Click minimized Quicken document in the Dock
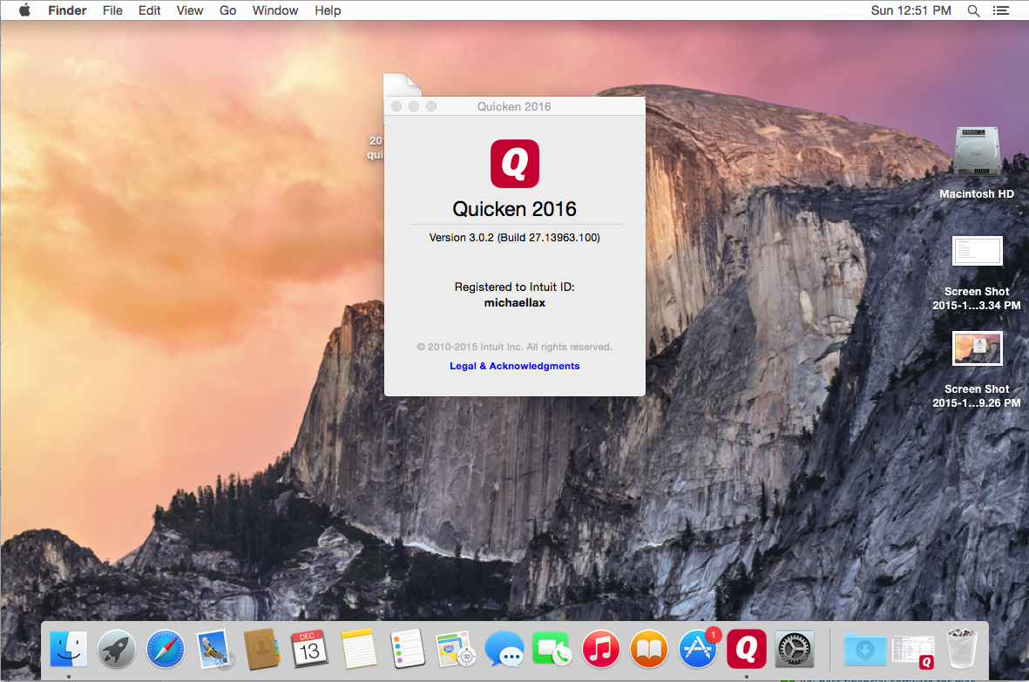The image size is (1029, 682). (x=913, y=652)
